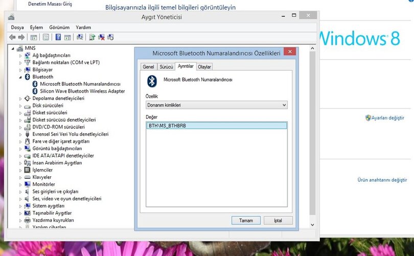The image size is (414, 256).
Task: Click the Ürün anahtarını değiştir link
Action: [382, 180]
